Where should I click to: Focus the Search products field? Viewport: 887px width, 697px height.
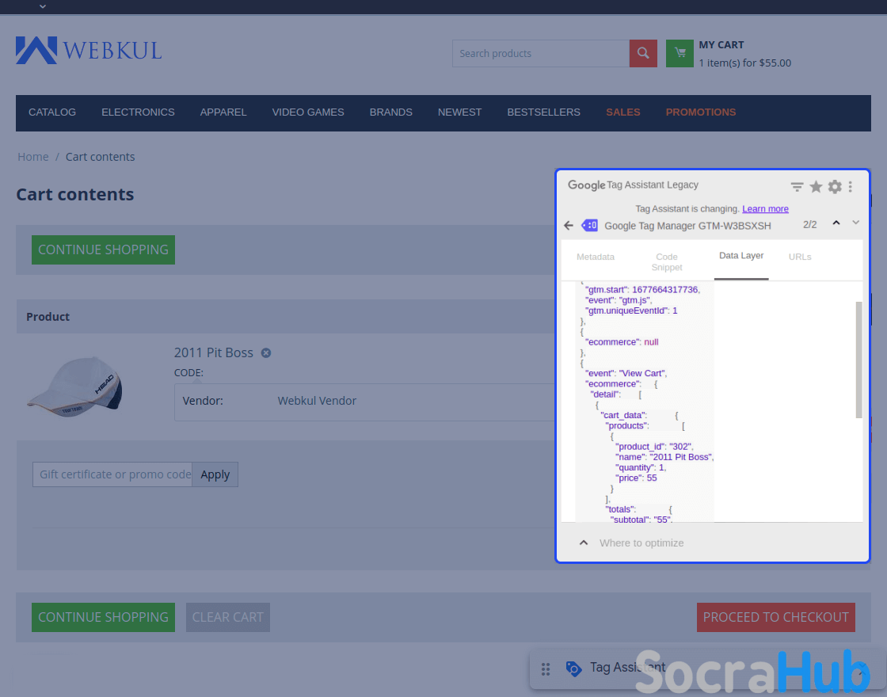coord(541,53)
